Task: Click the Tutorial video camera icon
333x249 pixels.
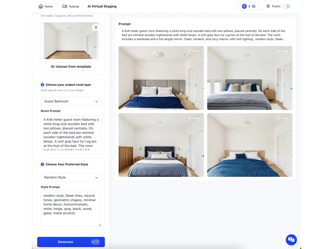Action: 65,6
